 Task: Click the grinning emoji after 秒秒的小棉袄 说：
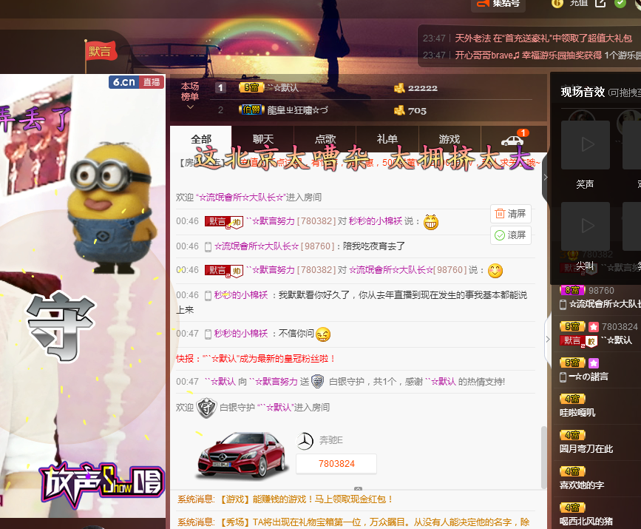[431, 222]
